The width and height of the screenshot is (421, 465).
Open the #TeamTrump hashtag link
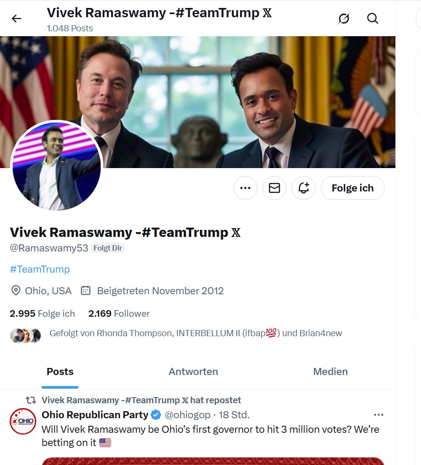coord(40,269)
